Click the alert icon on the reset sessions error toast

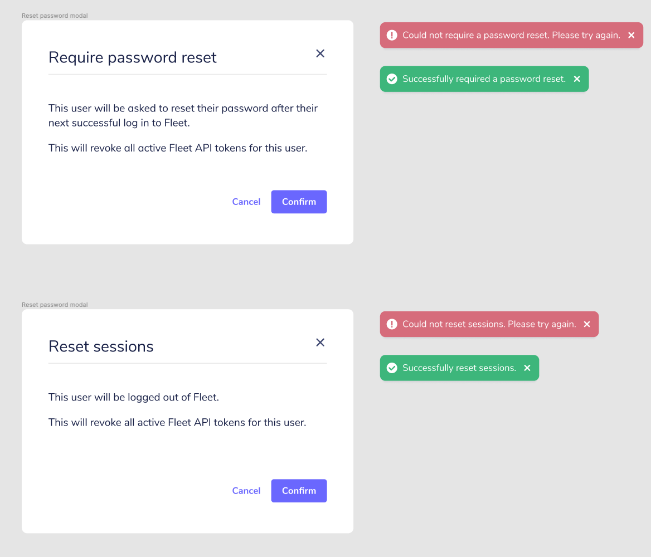tap(392, 324)
